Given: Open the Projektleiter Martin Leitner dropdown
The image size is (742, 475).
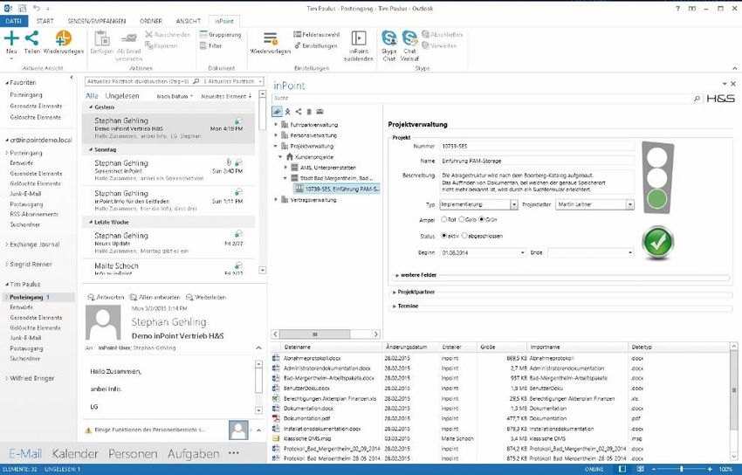Looking at the screenshot, I should pyautogui.click(x=630, y=204).
